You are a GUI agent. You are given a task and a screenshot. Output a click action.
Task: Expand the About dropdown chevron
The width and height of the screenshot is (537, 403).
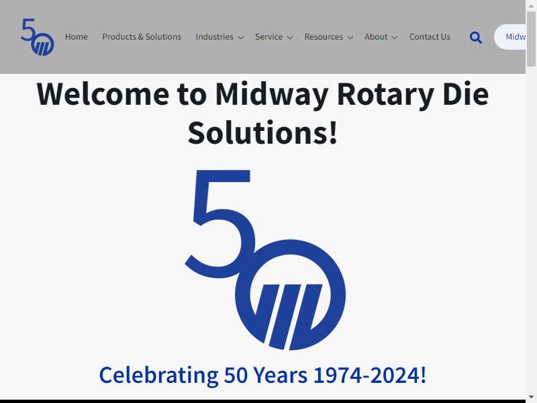(394, 38)
